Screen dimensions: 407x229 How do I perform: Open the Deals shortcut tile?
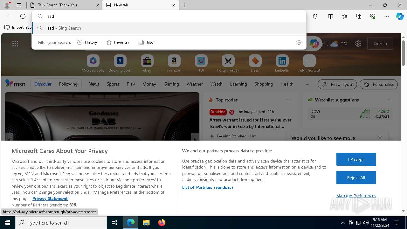click(255, 64)
